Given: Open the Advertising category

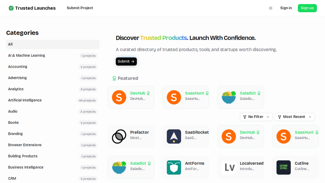Looking at the screenshot, I should [53, 78].
